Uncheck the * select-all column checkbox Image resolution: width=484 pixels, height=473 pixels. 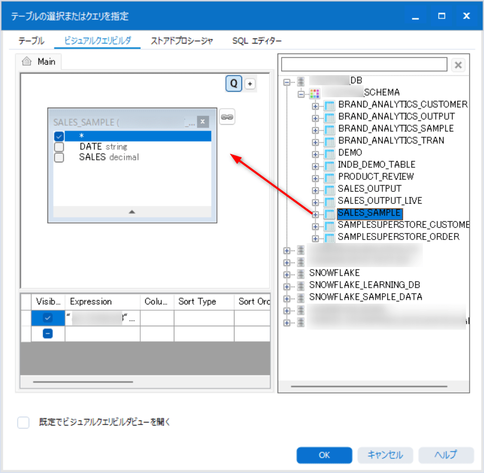click(x=58, y=135)
